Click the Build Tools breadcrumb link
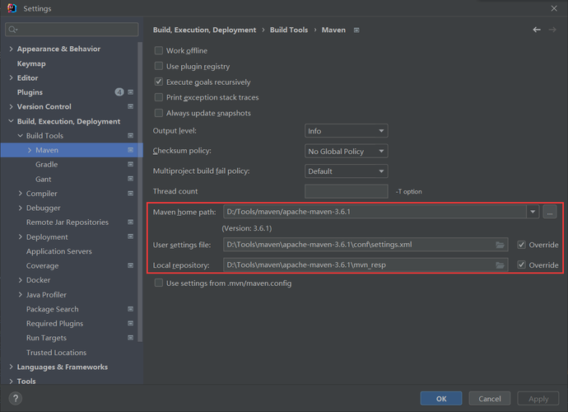The width and height of the screenshot is (568, 412). [x=288, y=30]
